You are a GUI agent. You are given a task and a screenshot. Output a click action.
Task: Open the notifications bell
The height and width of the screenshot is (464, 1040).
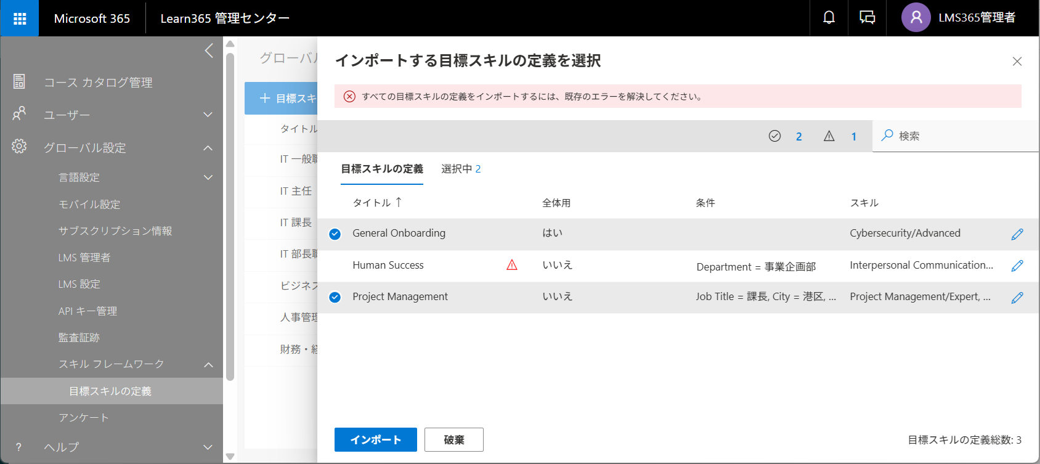coord(829,18)
